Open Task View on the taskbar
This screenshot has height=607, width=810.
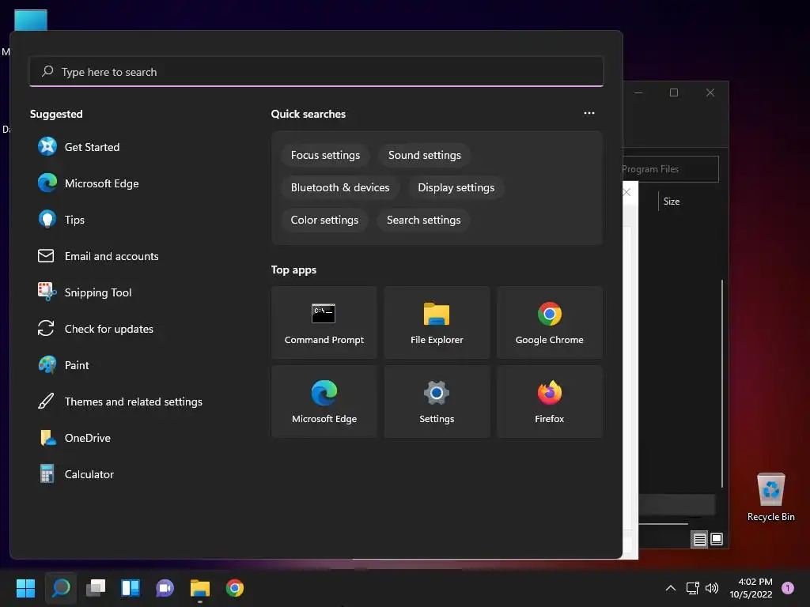[x=96, y=588]
